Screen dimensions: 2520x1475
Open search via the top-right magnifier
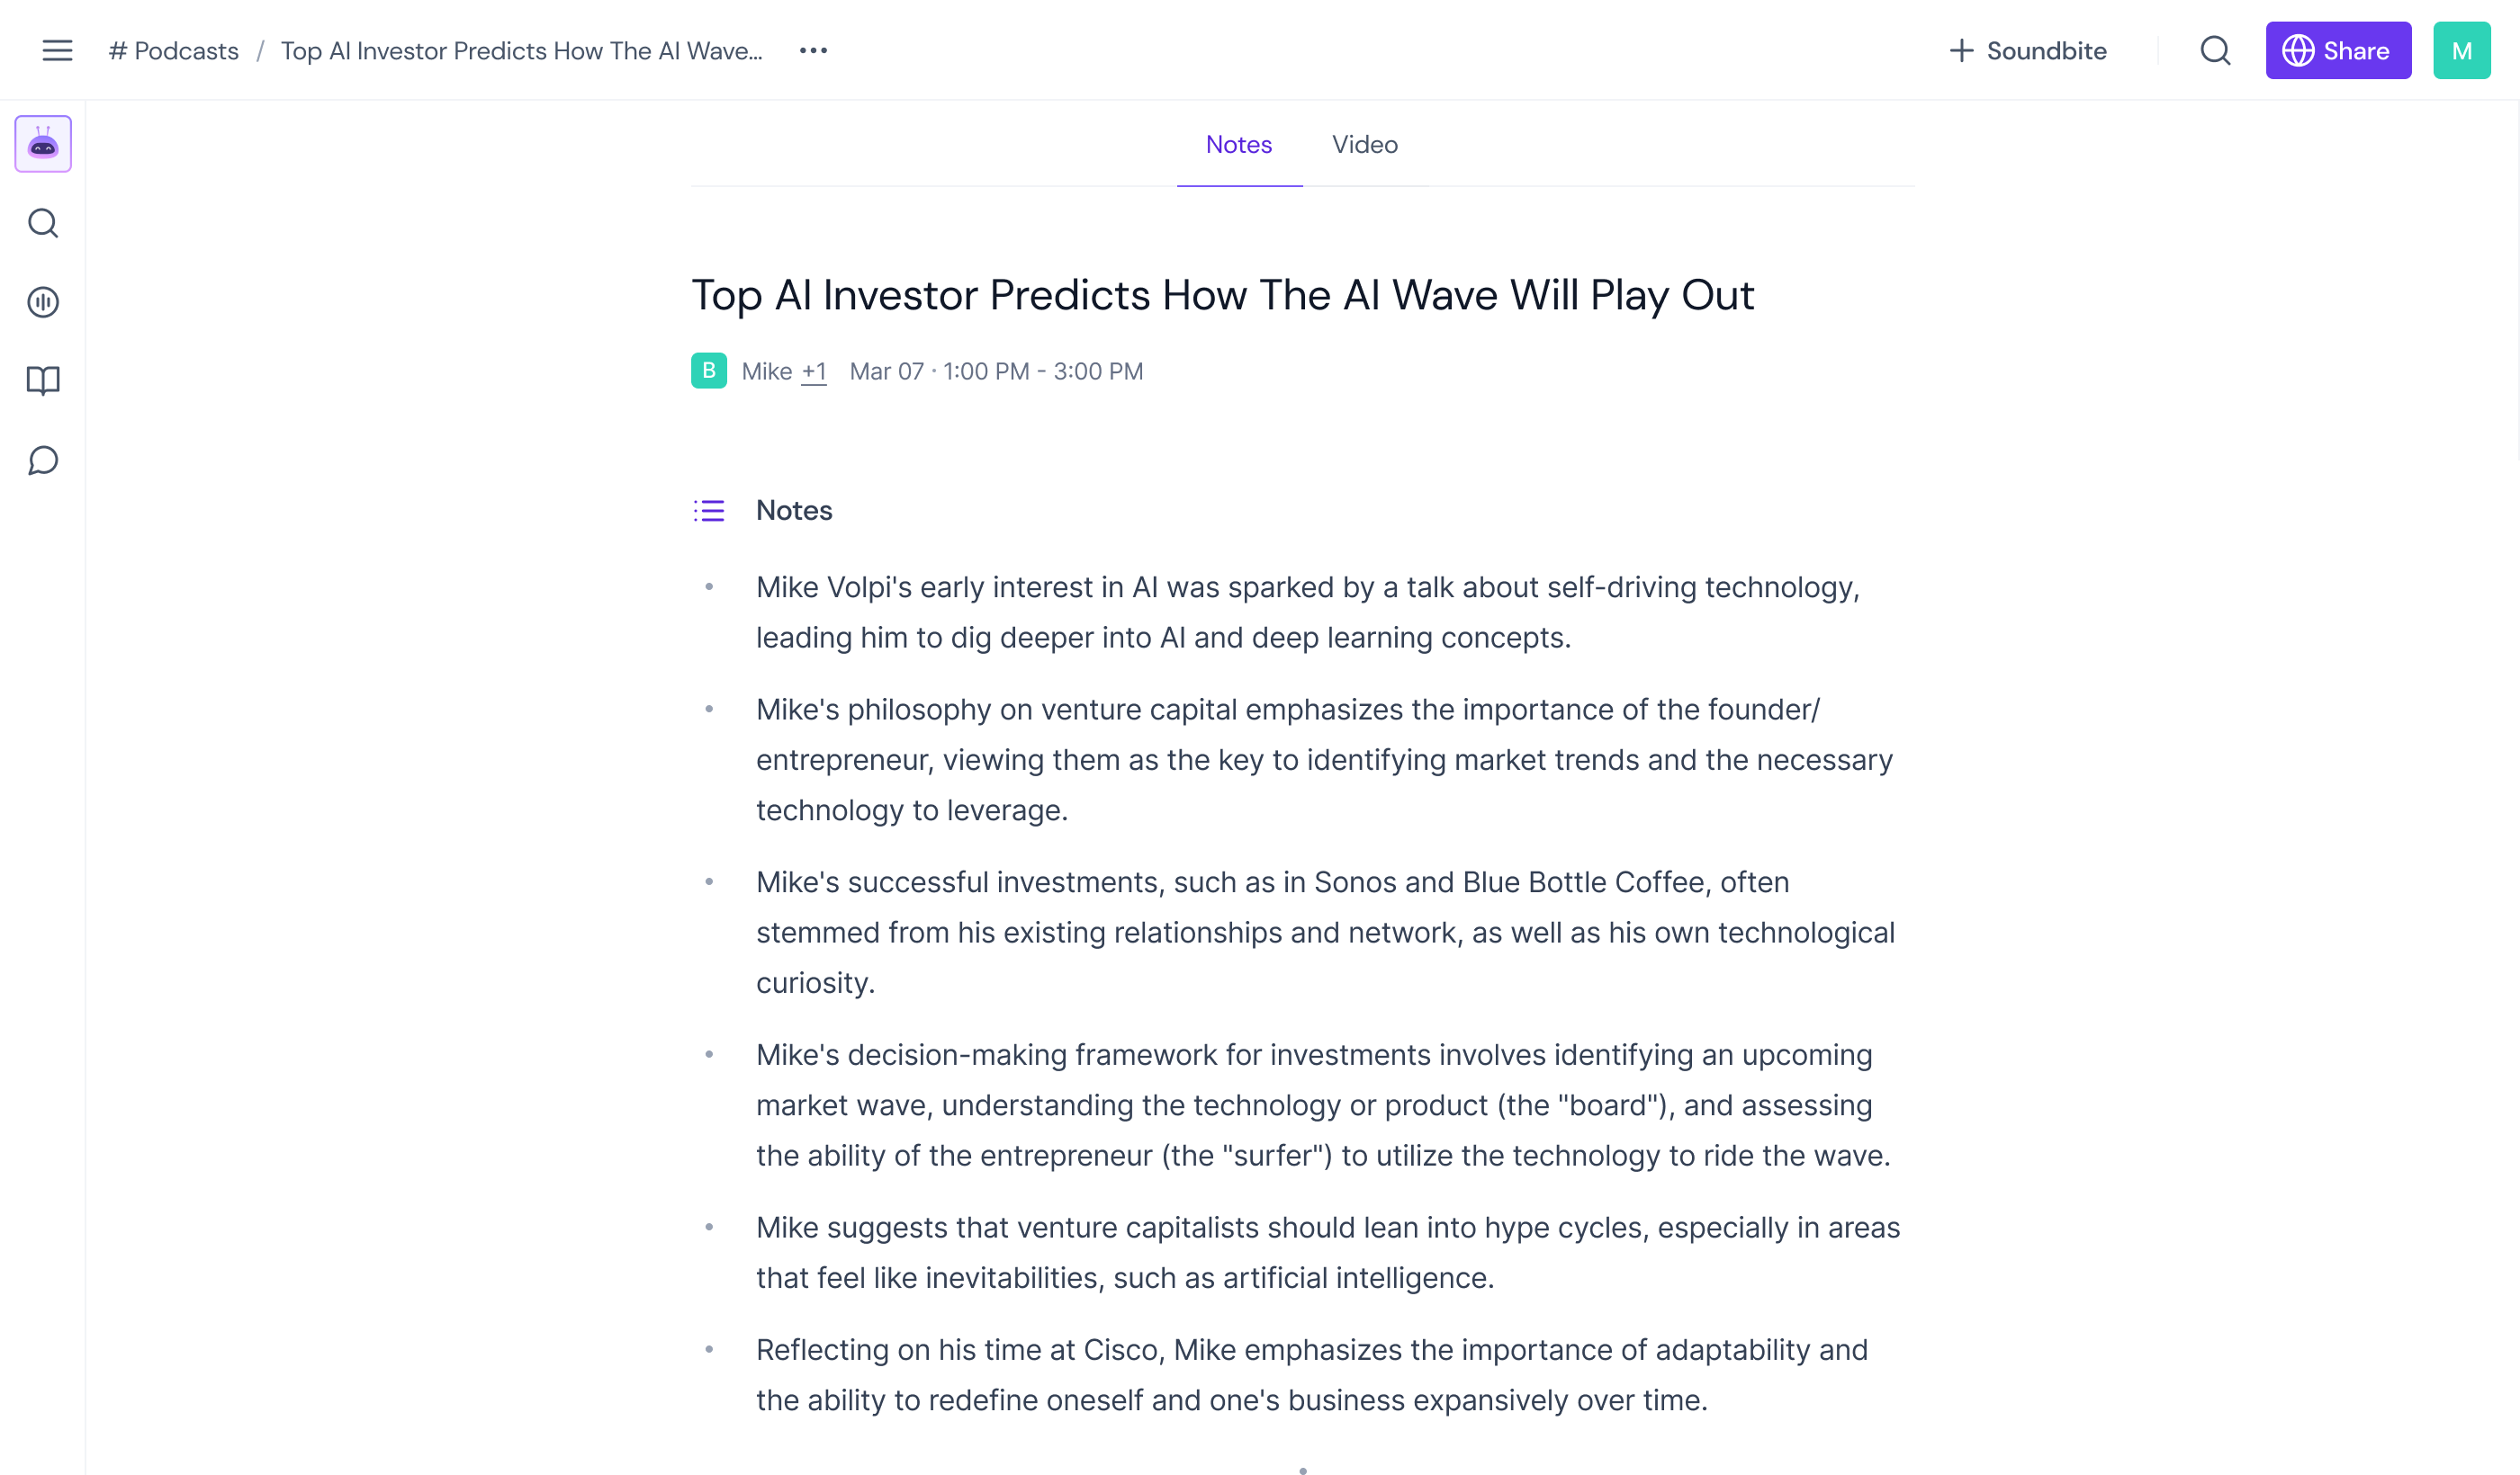pyautogui.click(x=2214, y=50)
